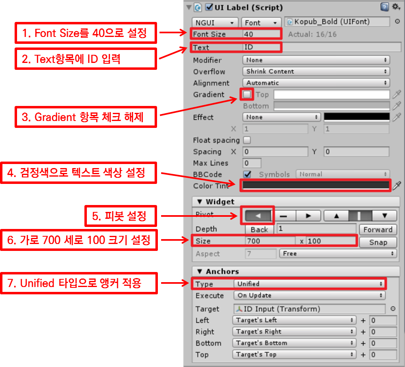Screen dimensions: 405x367
Task: Click the Depth Back button
Action: click(x=259, y=229)
